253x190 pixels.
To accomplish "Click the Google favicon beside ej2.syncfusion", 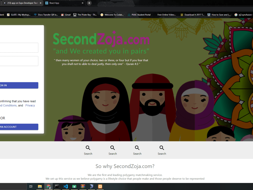I will tap(236, 15).
